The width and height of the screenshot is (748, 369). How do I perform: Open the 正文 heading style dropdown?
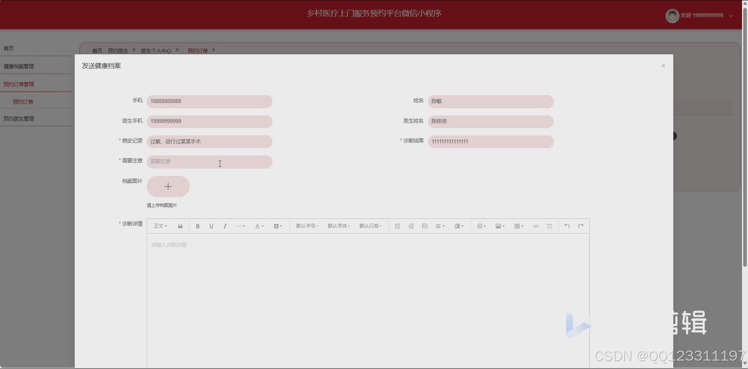click(x=160, y=226)
